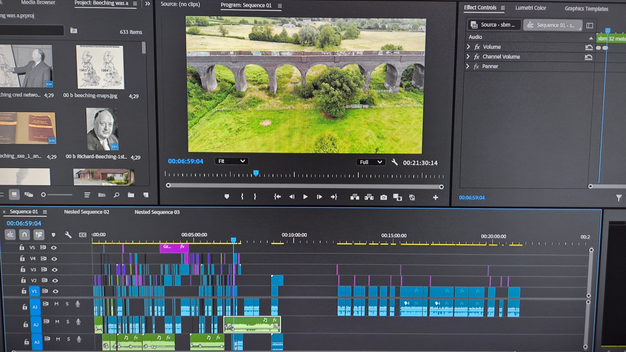Reset the Volume effect
This screenshot has height=352, width=626.
click(x=589, y=47)
